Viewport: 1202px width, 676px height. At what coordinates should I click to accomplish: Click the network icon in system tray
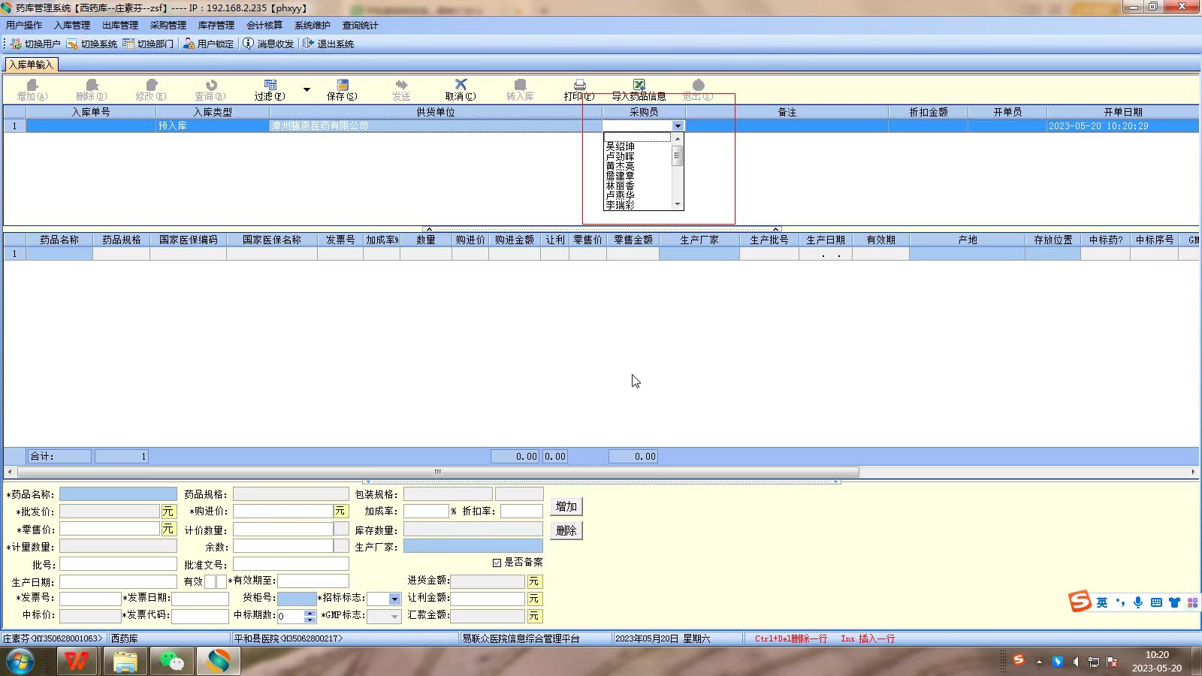pos(1094,662)
